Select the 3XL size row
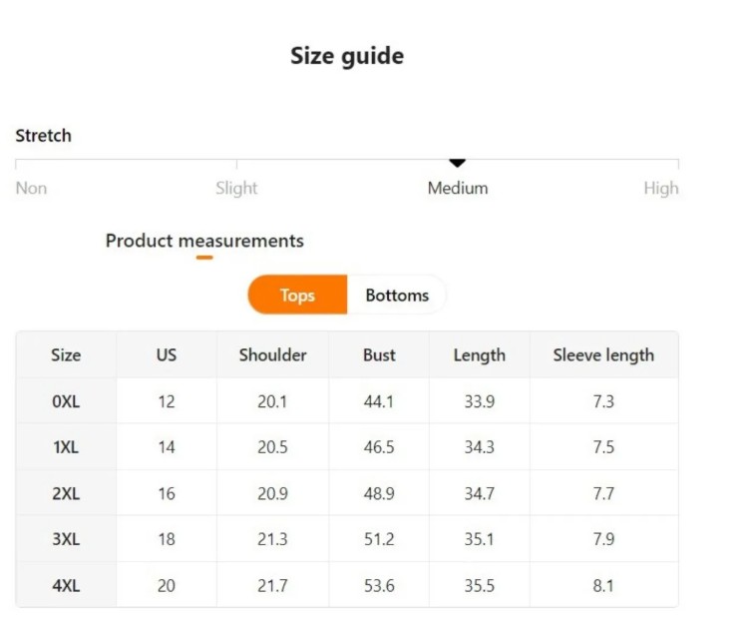Viewport: 739px width, 627px height. [347, 539]
